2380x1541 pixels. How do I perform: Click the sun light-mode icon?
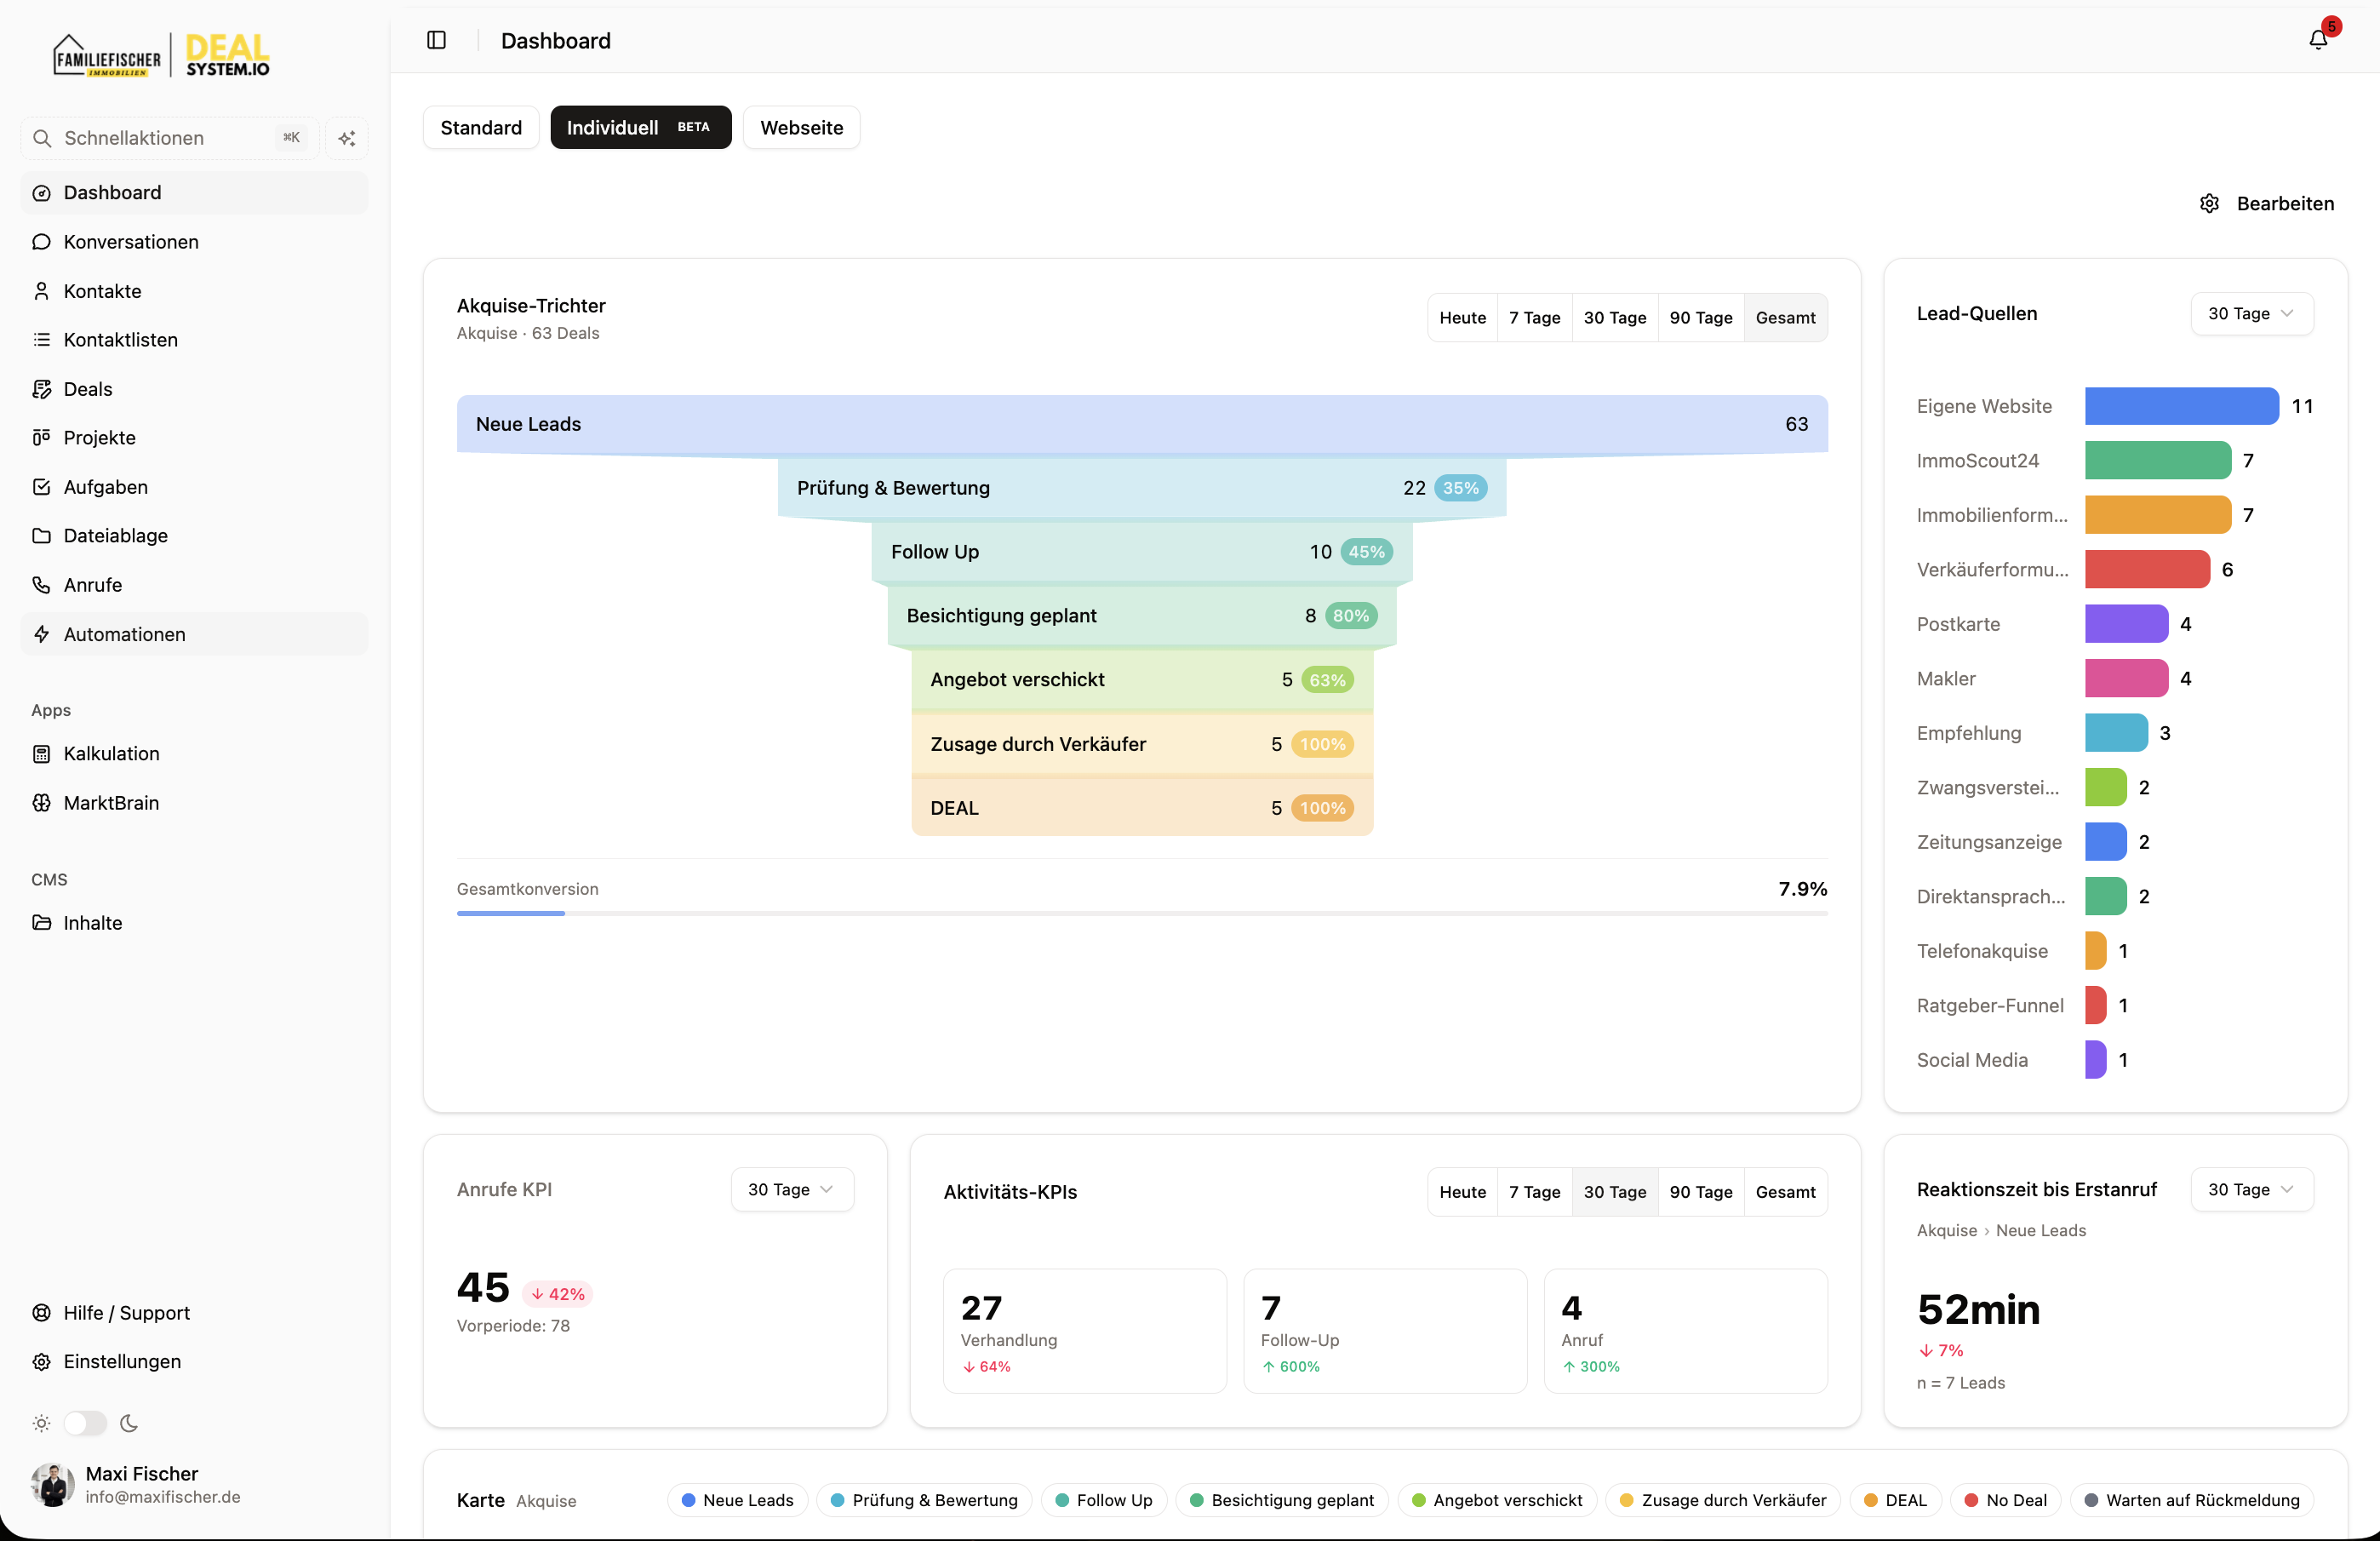(41, 1423)
